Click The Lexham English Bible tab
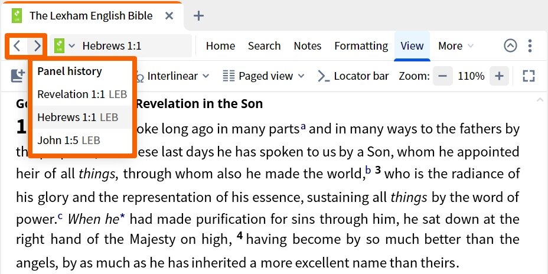Image resolution: width=548 pixels, height=274 pixels. pyautogui.click(x=91, y=16)
